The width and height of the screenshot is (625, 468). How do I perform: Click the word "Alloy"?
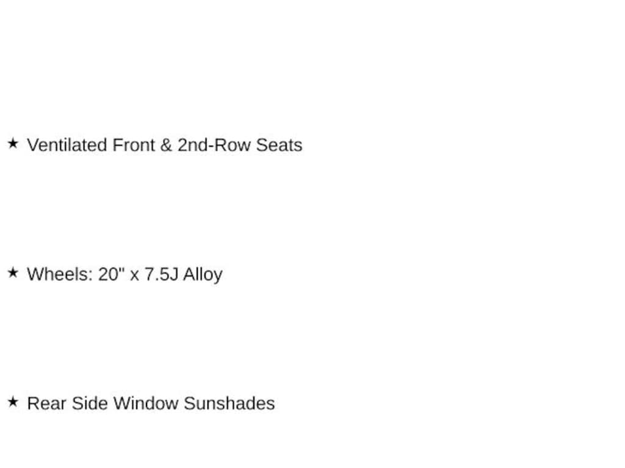point(203,274)
